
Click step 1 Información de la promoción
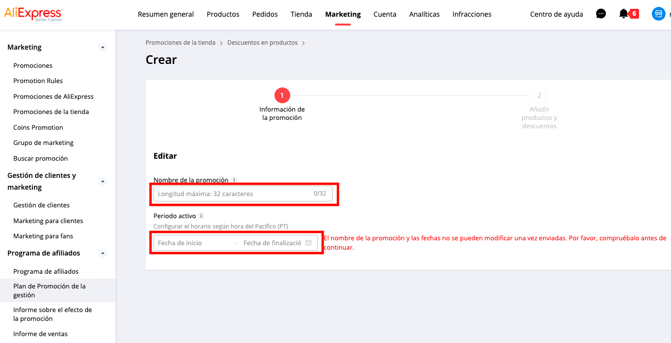coord(282,105)
